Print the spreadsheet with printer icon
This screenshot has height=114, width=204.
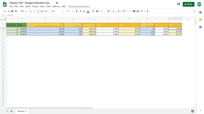click(x=12, y=11)
